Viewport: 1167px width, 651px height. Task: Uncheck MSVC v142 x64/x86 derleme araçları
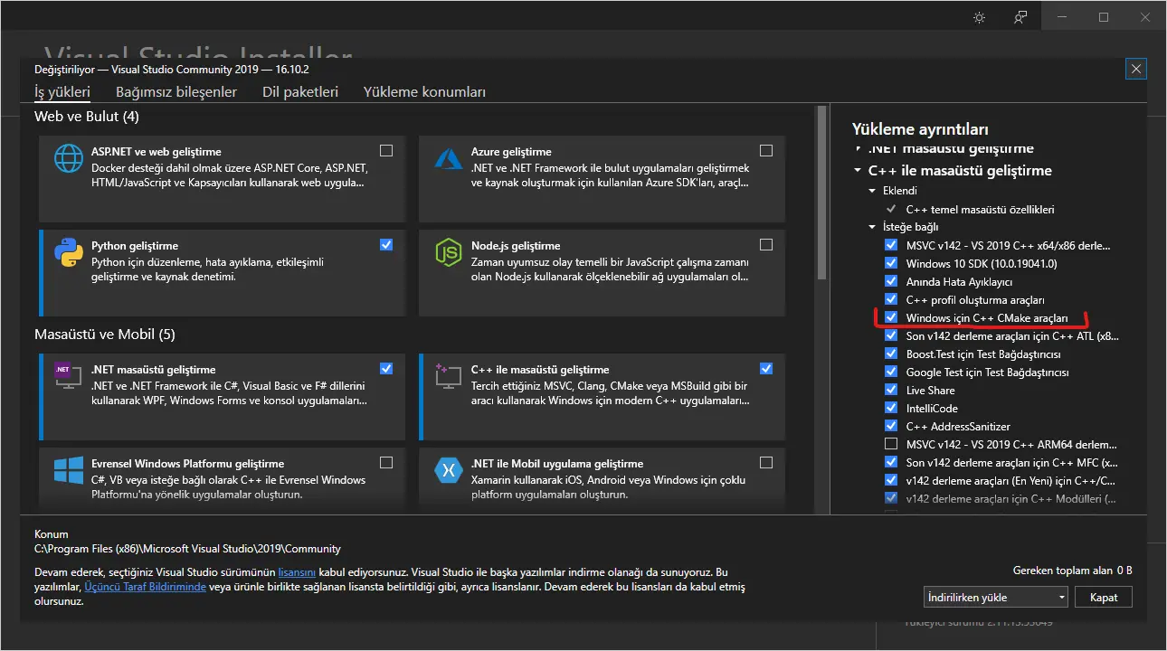pyautogui.click(x=891, y=245)
